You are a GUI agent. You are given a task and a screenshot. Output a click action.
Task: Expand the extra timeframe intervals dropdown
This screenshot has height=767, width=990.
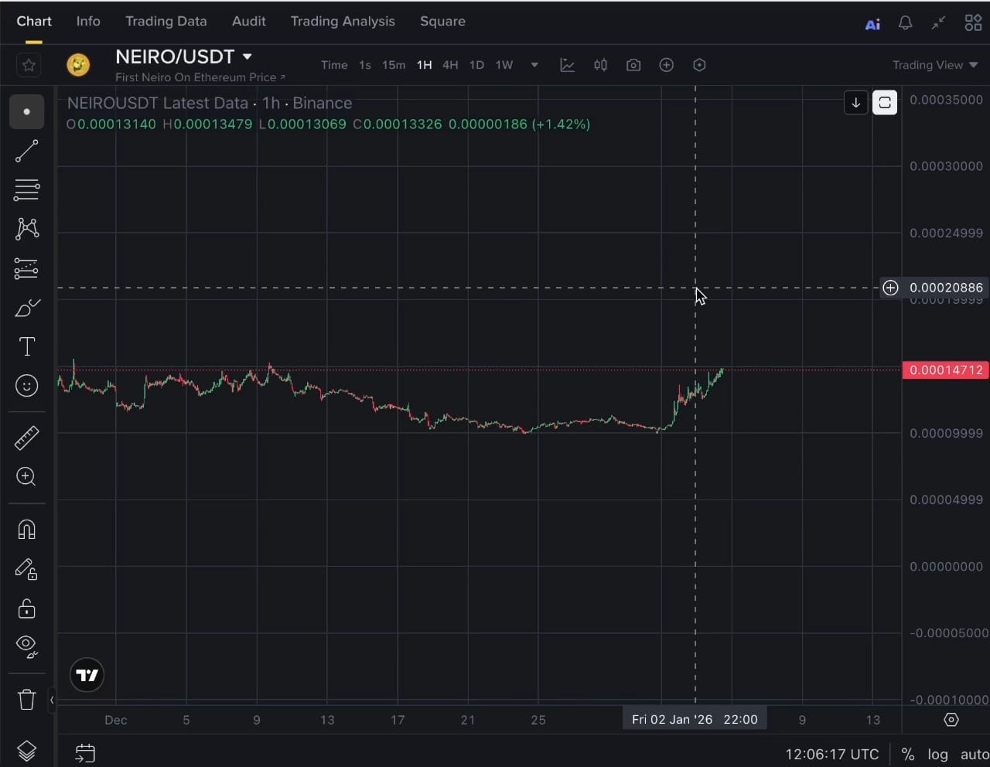(x=534, y=65)
